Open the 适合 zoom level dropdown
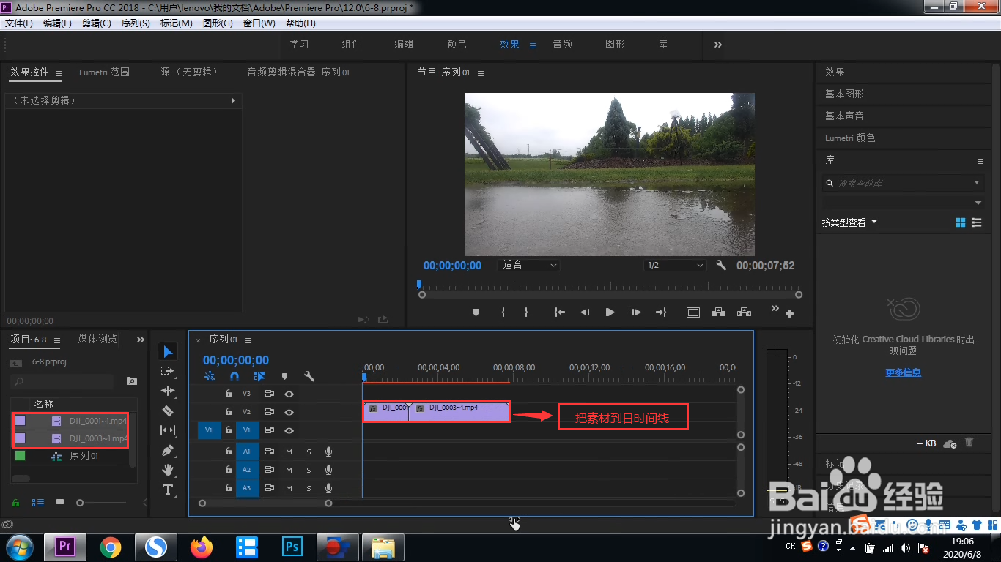Screen dimensions: 1001x562 [x=529, y=265]
